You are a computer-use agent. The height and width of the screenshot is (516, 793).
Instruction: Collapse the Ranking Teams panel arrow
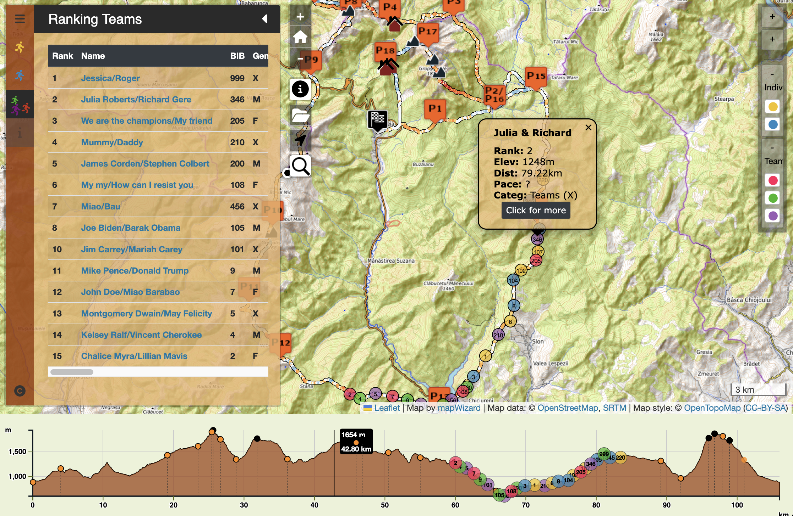pos(265,19)
